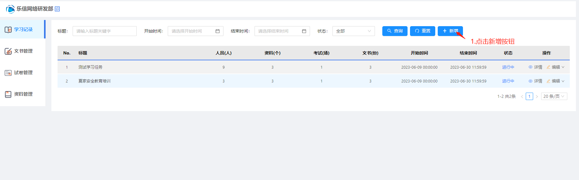View 详情 for 夏家安全教育培训 row
The height and width of the screenshot is (180, 579).
(535, 81)
